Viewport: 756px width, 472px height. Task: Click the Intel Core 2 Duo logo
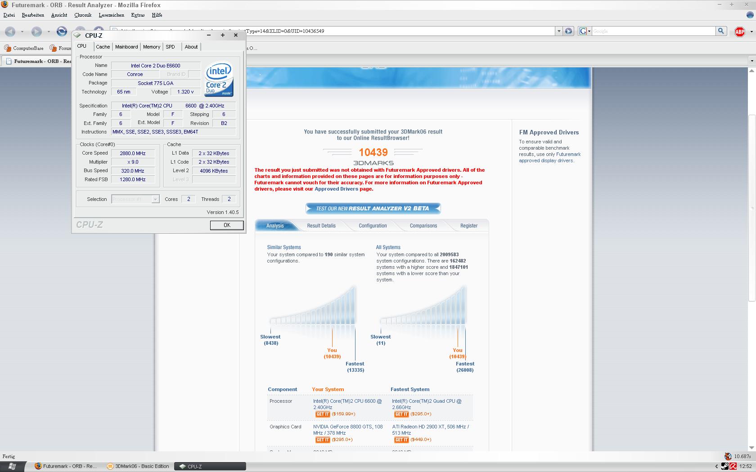coord(219,79)
